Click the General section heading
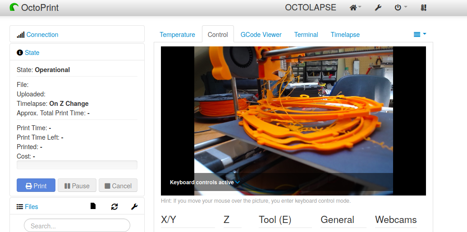 click(338, 220)
